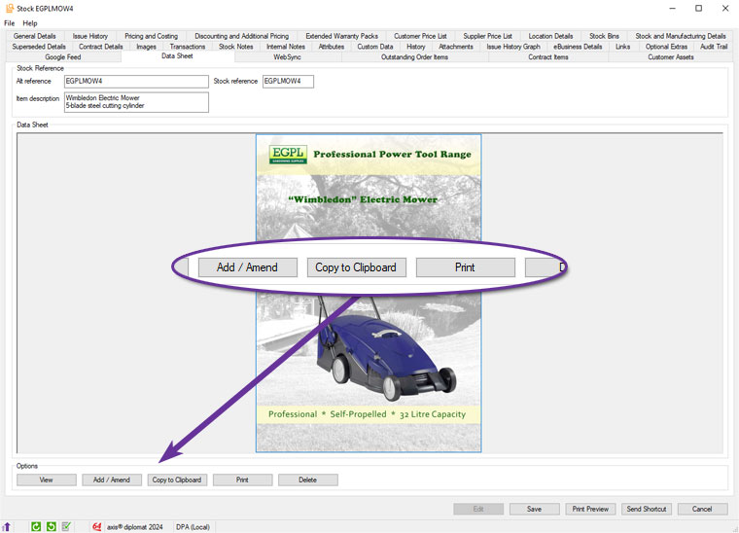Select the Links tab
Viewport: 739px width, 533px height.
click(622, 47)
